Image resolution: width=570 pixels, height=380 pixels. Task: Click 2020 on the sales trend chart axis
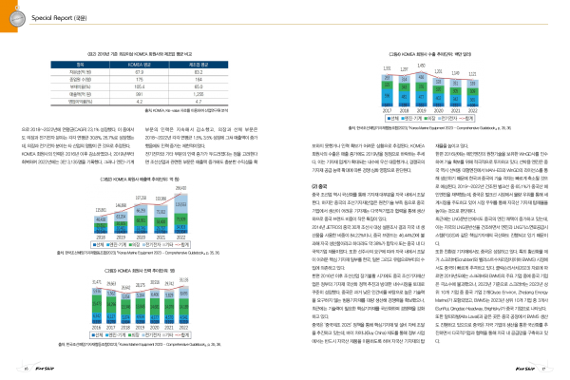[141, 237]
